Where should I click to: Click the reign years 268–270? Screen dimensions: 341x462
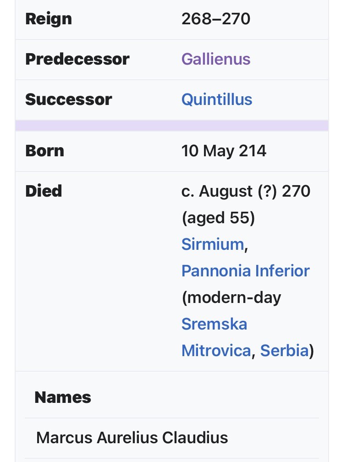click(x=216, y=19)
